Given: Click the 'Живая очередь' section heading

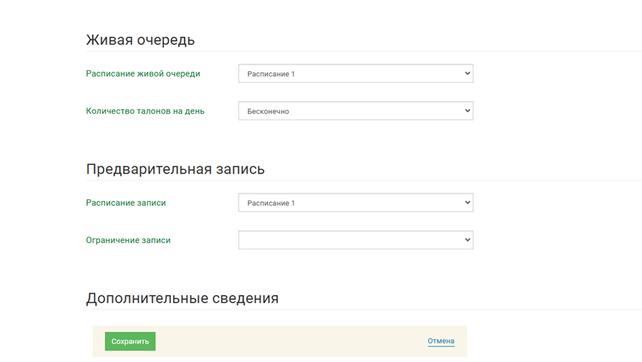Looking at the screenshot, I should (140, 40).
